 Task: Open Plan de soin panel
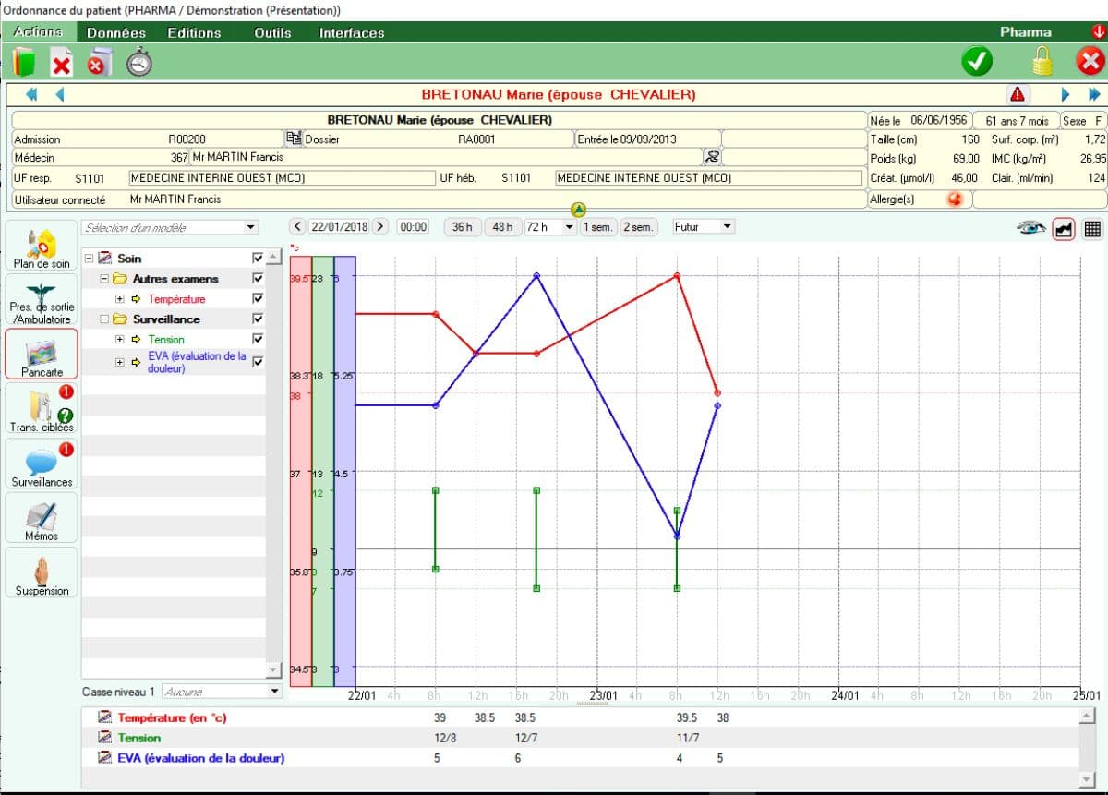click(42, 246)
